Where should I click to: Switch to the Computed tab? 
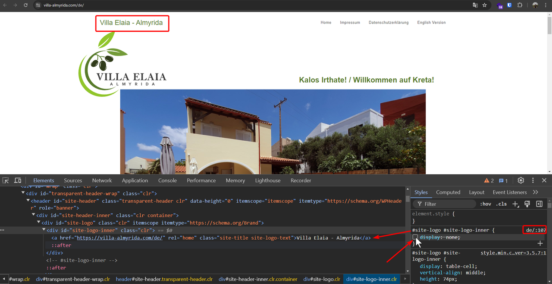[x=448, y=192]
